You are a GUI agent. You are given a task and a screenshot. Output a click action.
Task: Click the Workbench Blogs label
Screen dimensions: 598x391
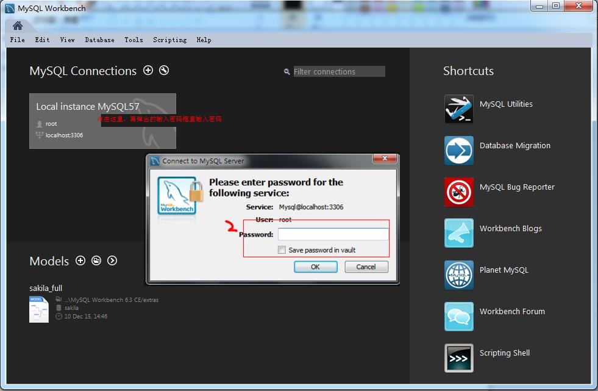(511, 229)
